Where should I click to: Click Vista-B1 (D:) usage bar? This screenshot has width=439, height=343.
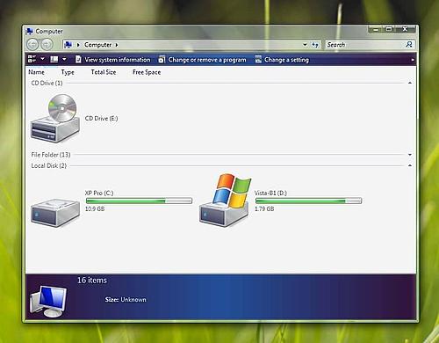tap(308, 201)
